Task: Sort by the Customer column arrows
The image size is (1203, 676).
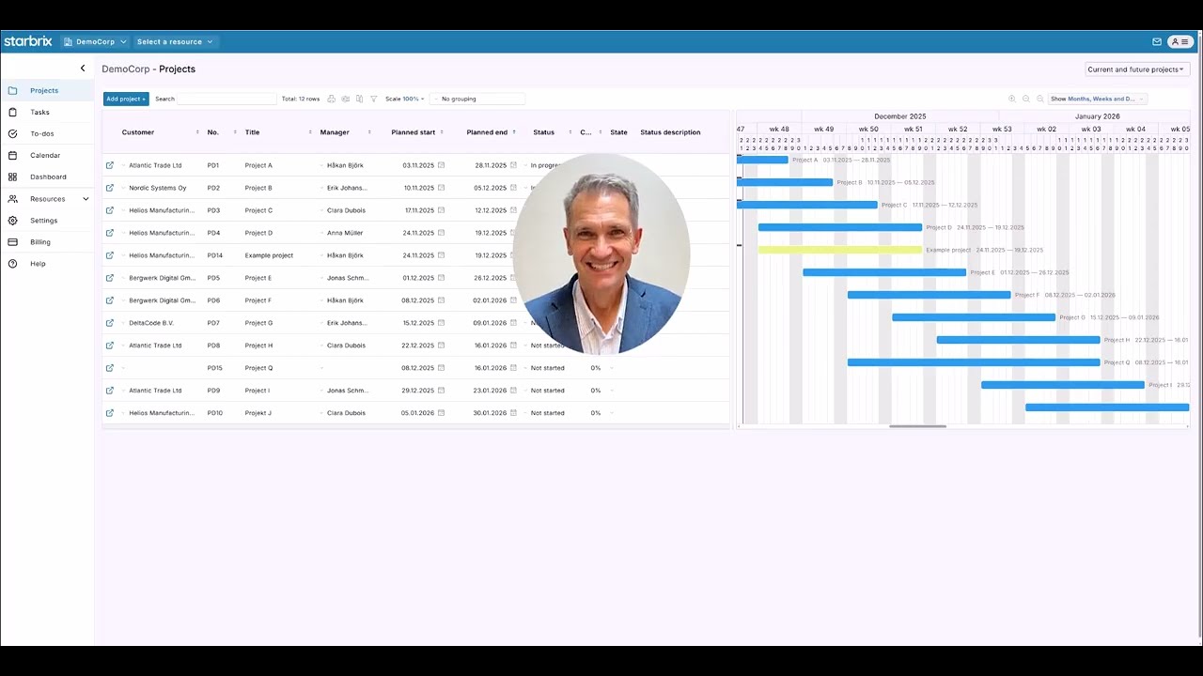Action: [x=197, y=132]
